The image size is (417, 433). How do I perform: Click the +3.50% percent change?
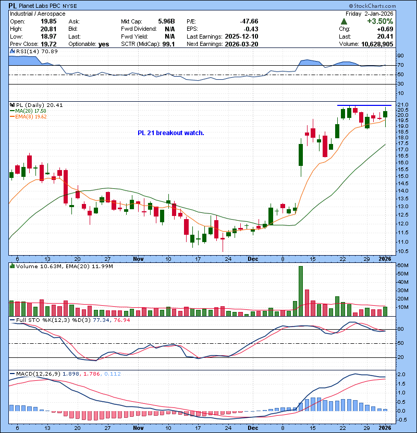click(x=380, y=21)
